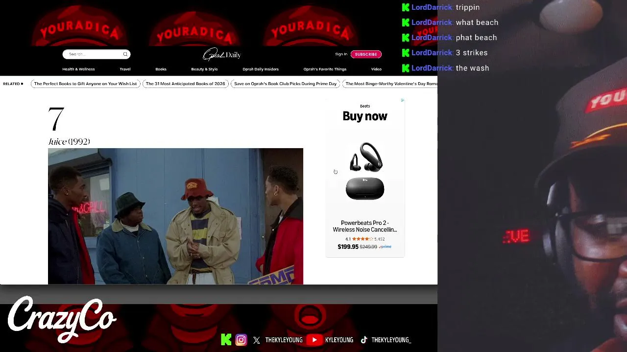Click the Powerbeats earbuds product image

(x=365, y=171)
